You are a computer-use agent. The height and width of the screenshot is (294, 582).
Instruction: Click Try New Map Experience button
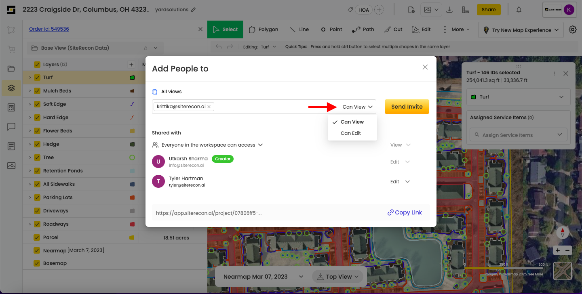pos(521,30)
